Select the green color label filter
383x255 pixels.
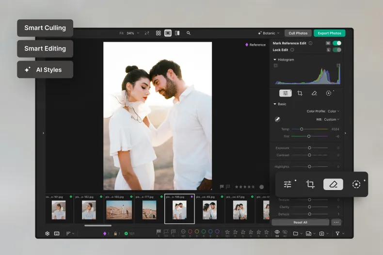tap(204, 232)
